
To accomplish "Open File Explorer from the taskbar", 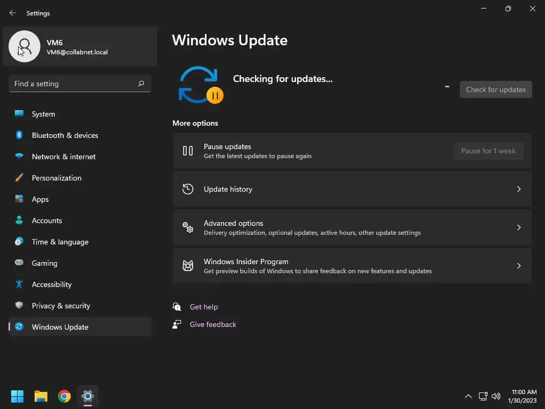I will coord(41,396).
